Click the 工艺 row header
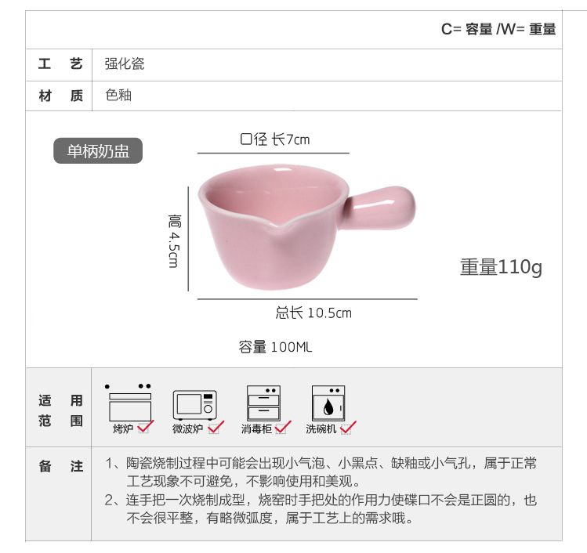 [x=60, y=64]
